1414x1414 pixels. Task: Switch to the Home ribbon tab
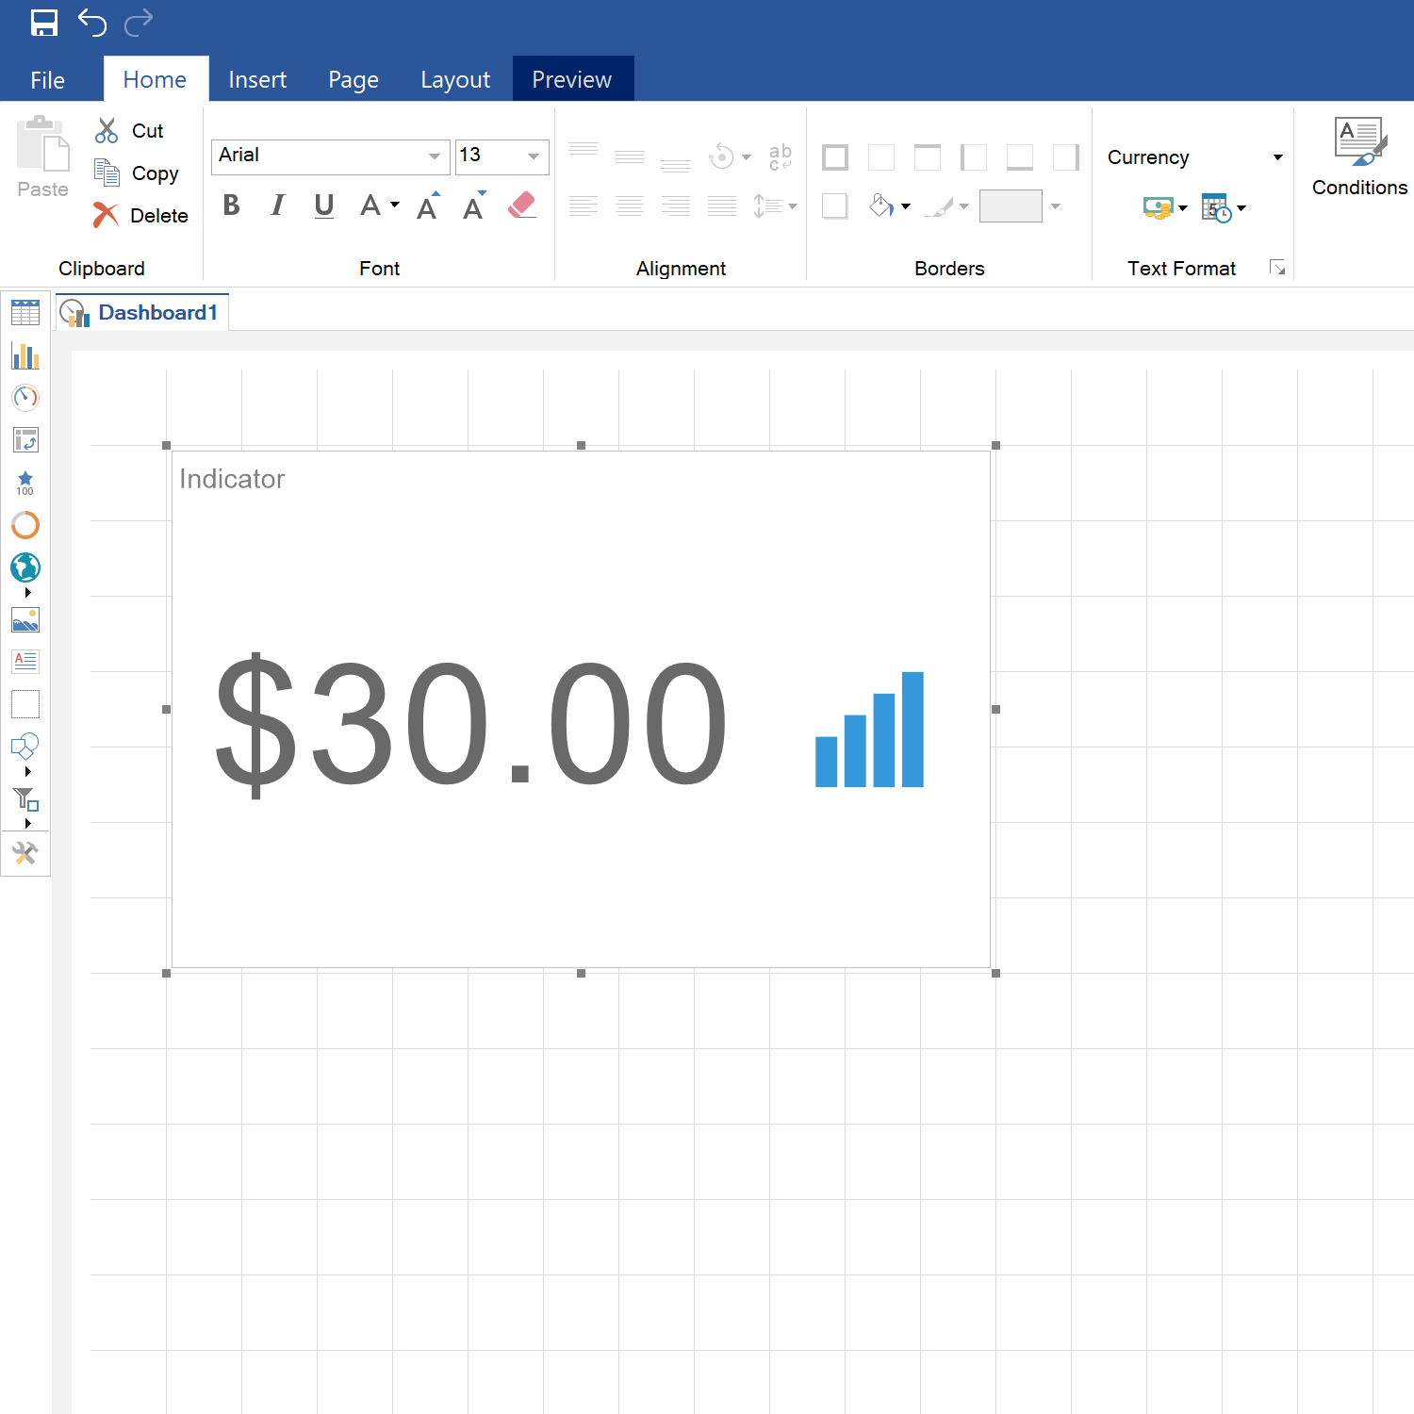pos(155,80)
